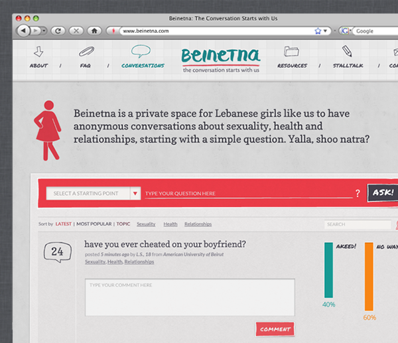
Task: Click the browser back arrow button
Action: click(x=23, y=31)
